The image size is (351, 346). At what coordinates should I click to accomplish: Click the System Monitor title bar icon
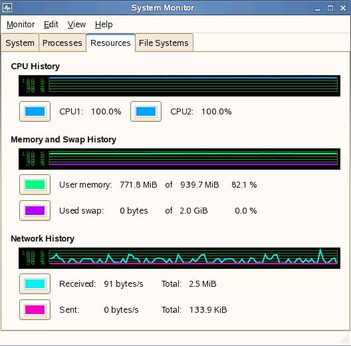tap(7, 8)
